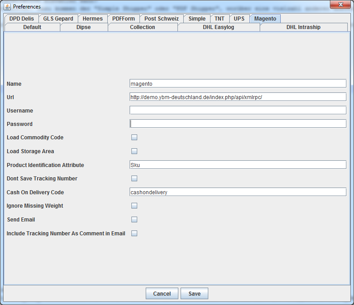Click the 'Username' label text

tap(20, 111)
